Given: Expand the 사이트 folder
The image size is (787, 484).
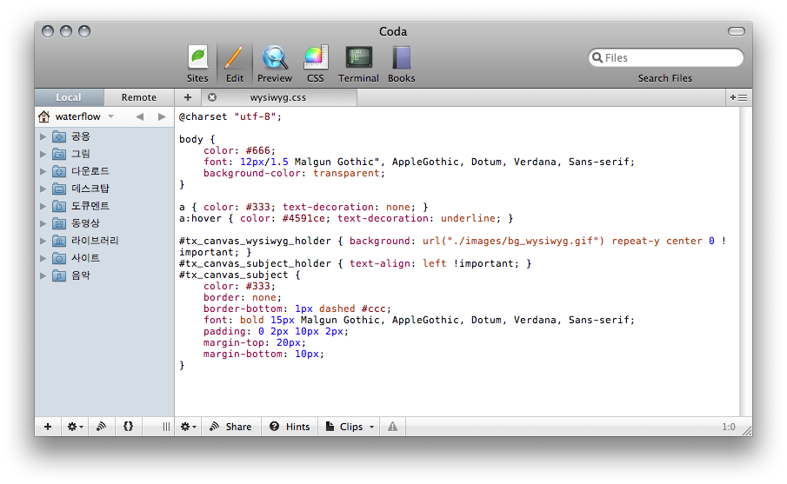Looking at the screenshot, I should [43, 258].
